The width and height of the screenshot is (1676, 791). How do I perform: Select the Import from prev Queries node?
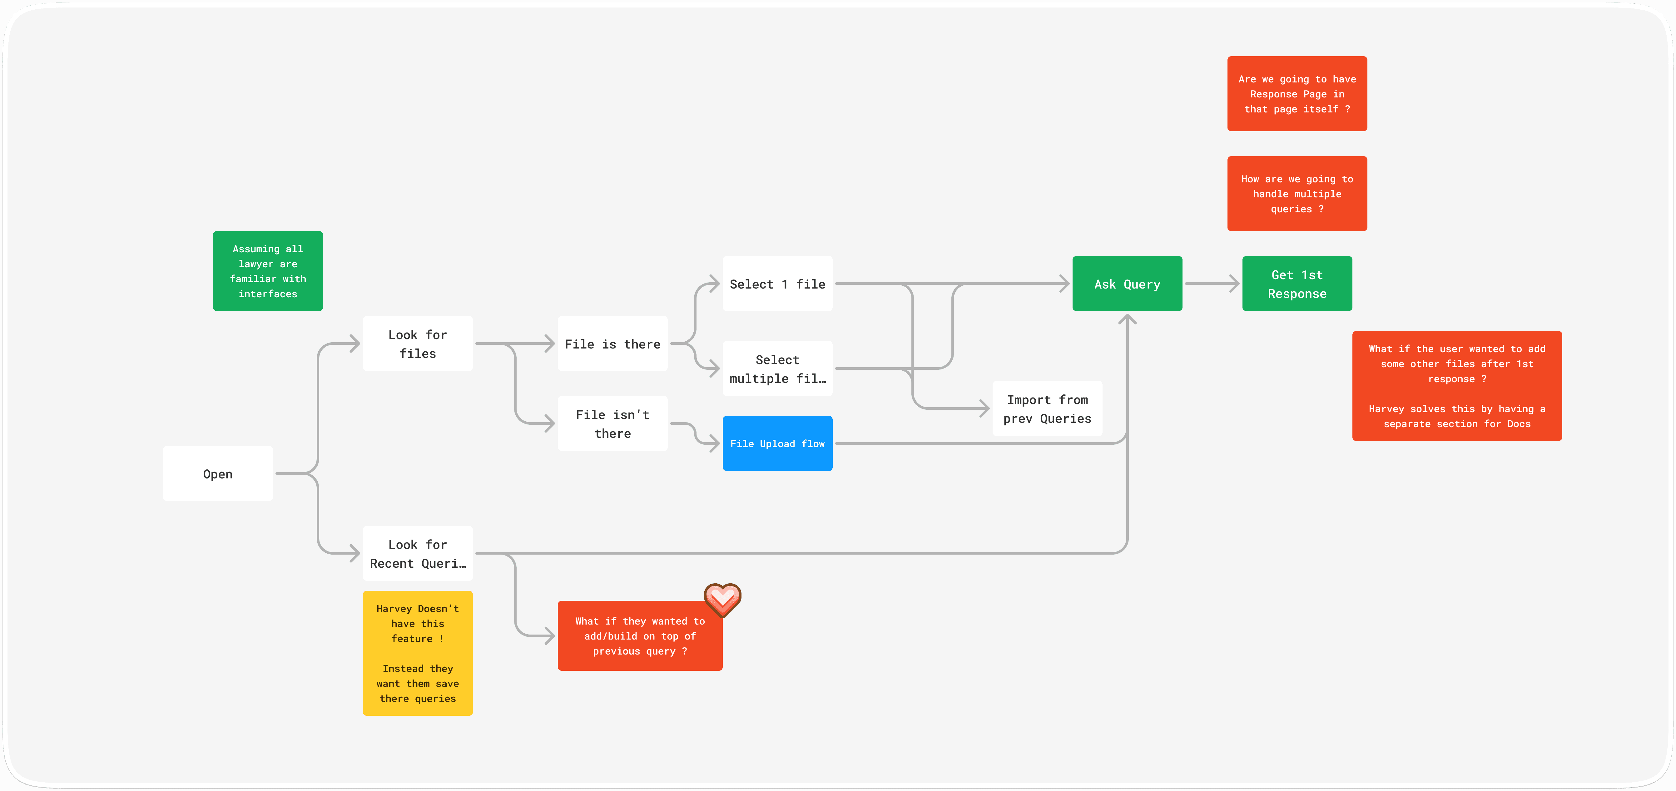click(1046, 408)
